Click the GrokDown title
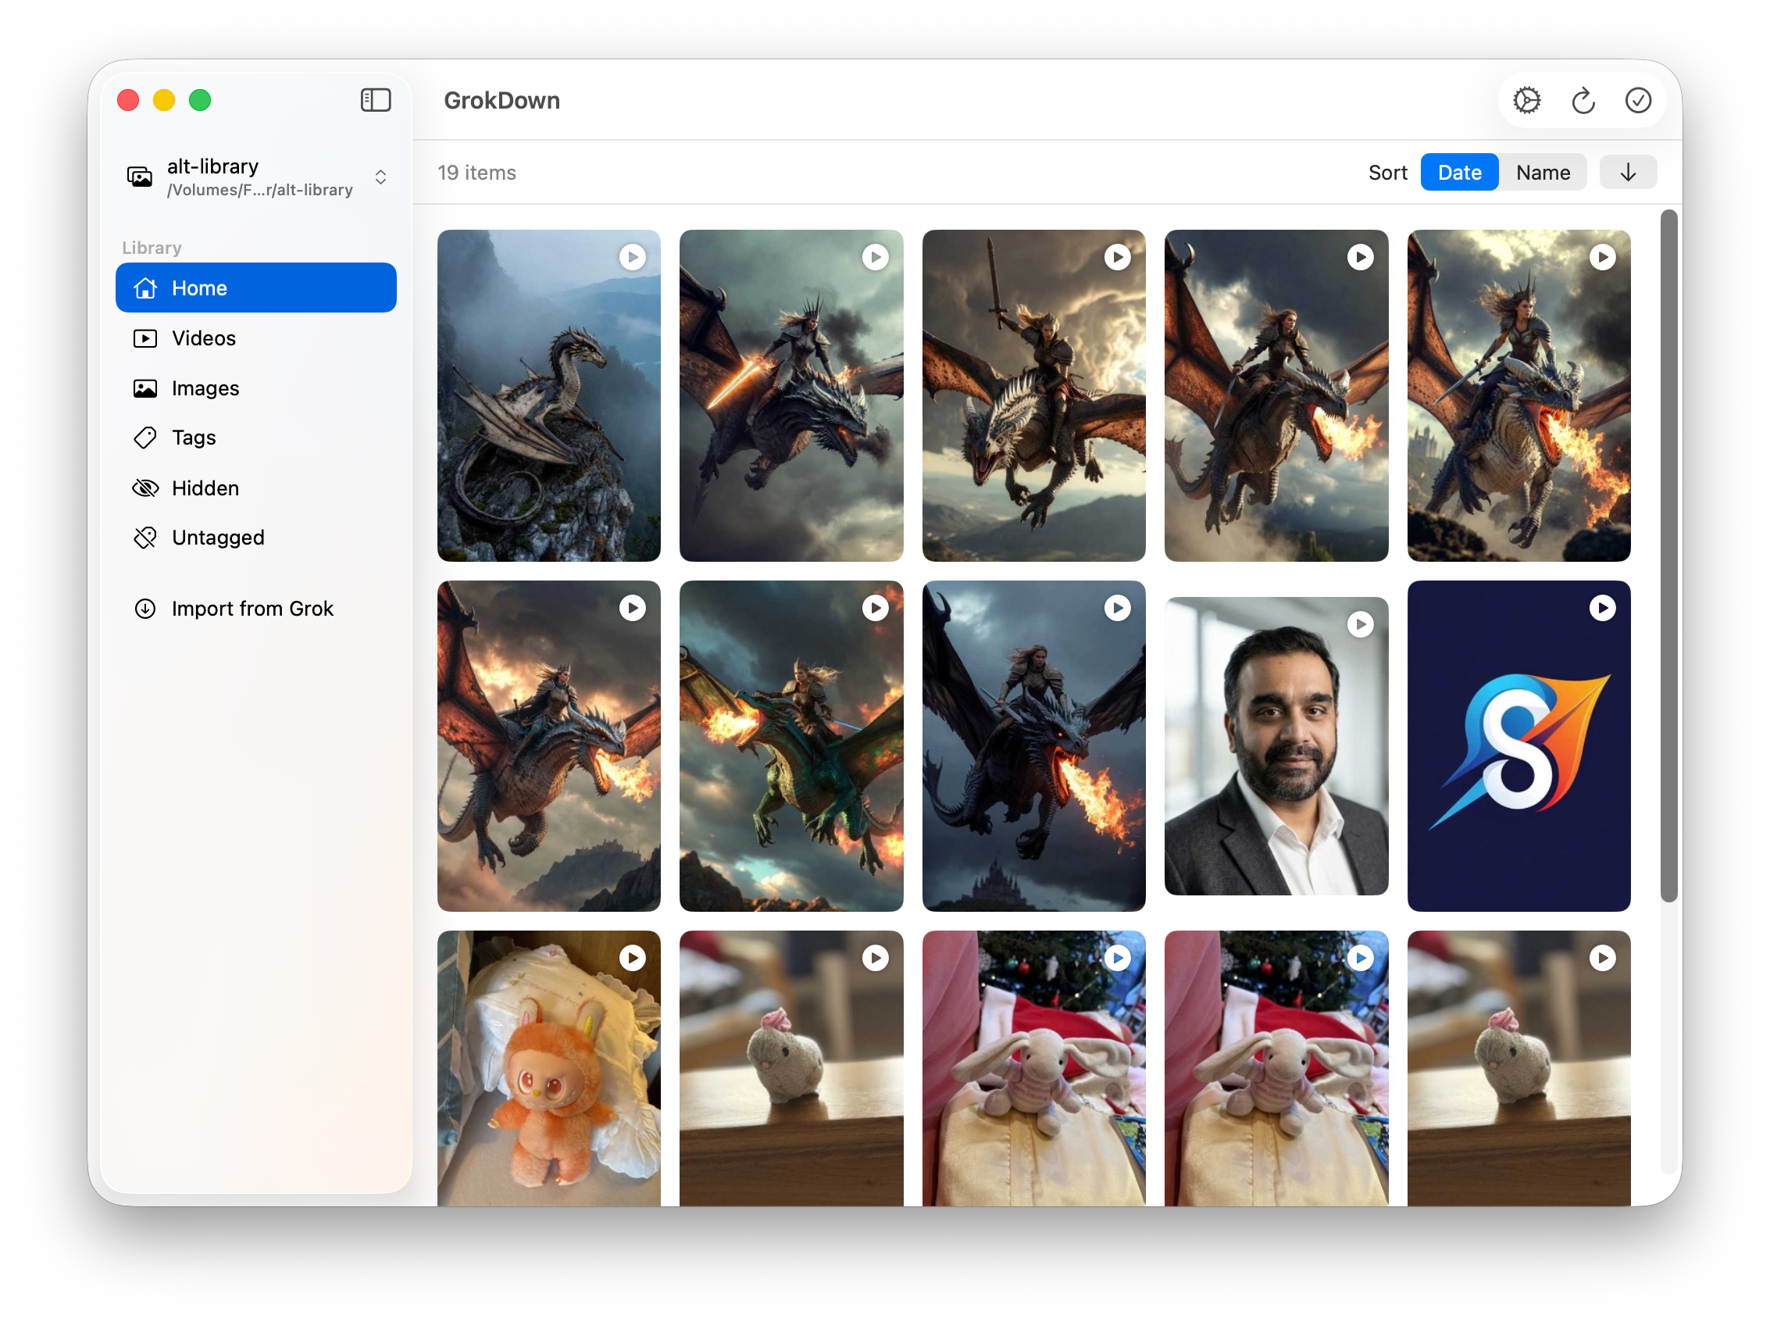 click(501, 100)
